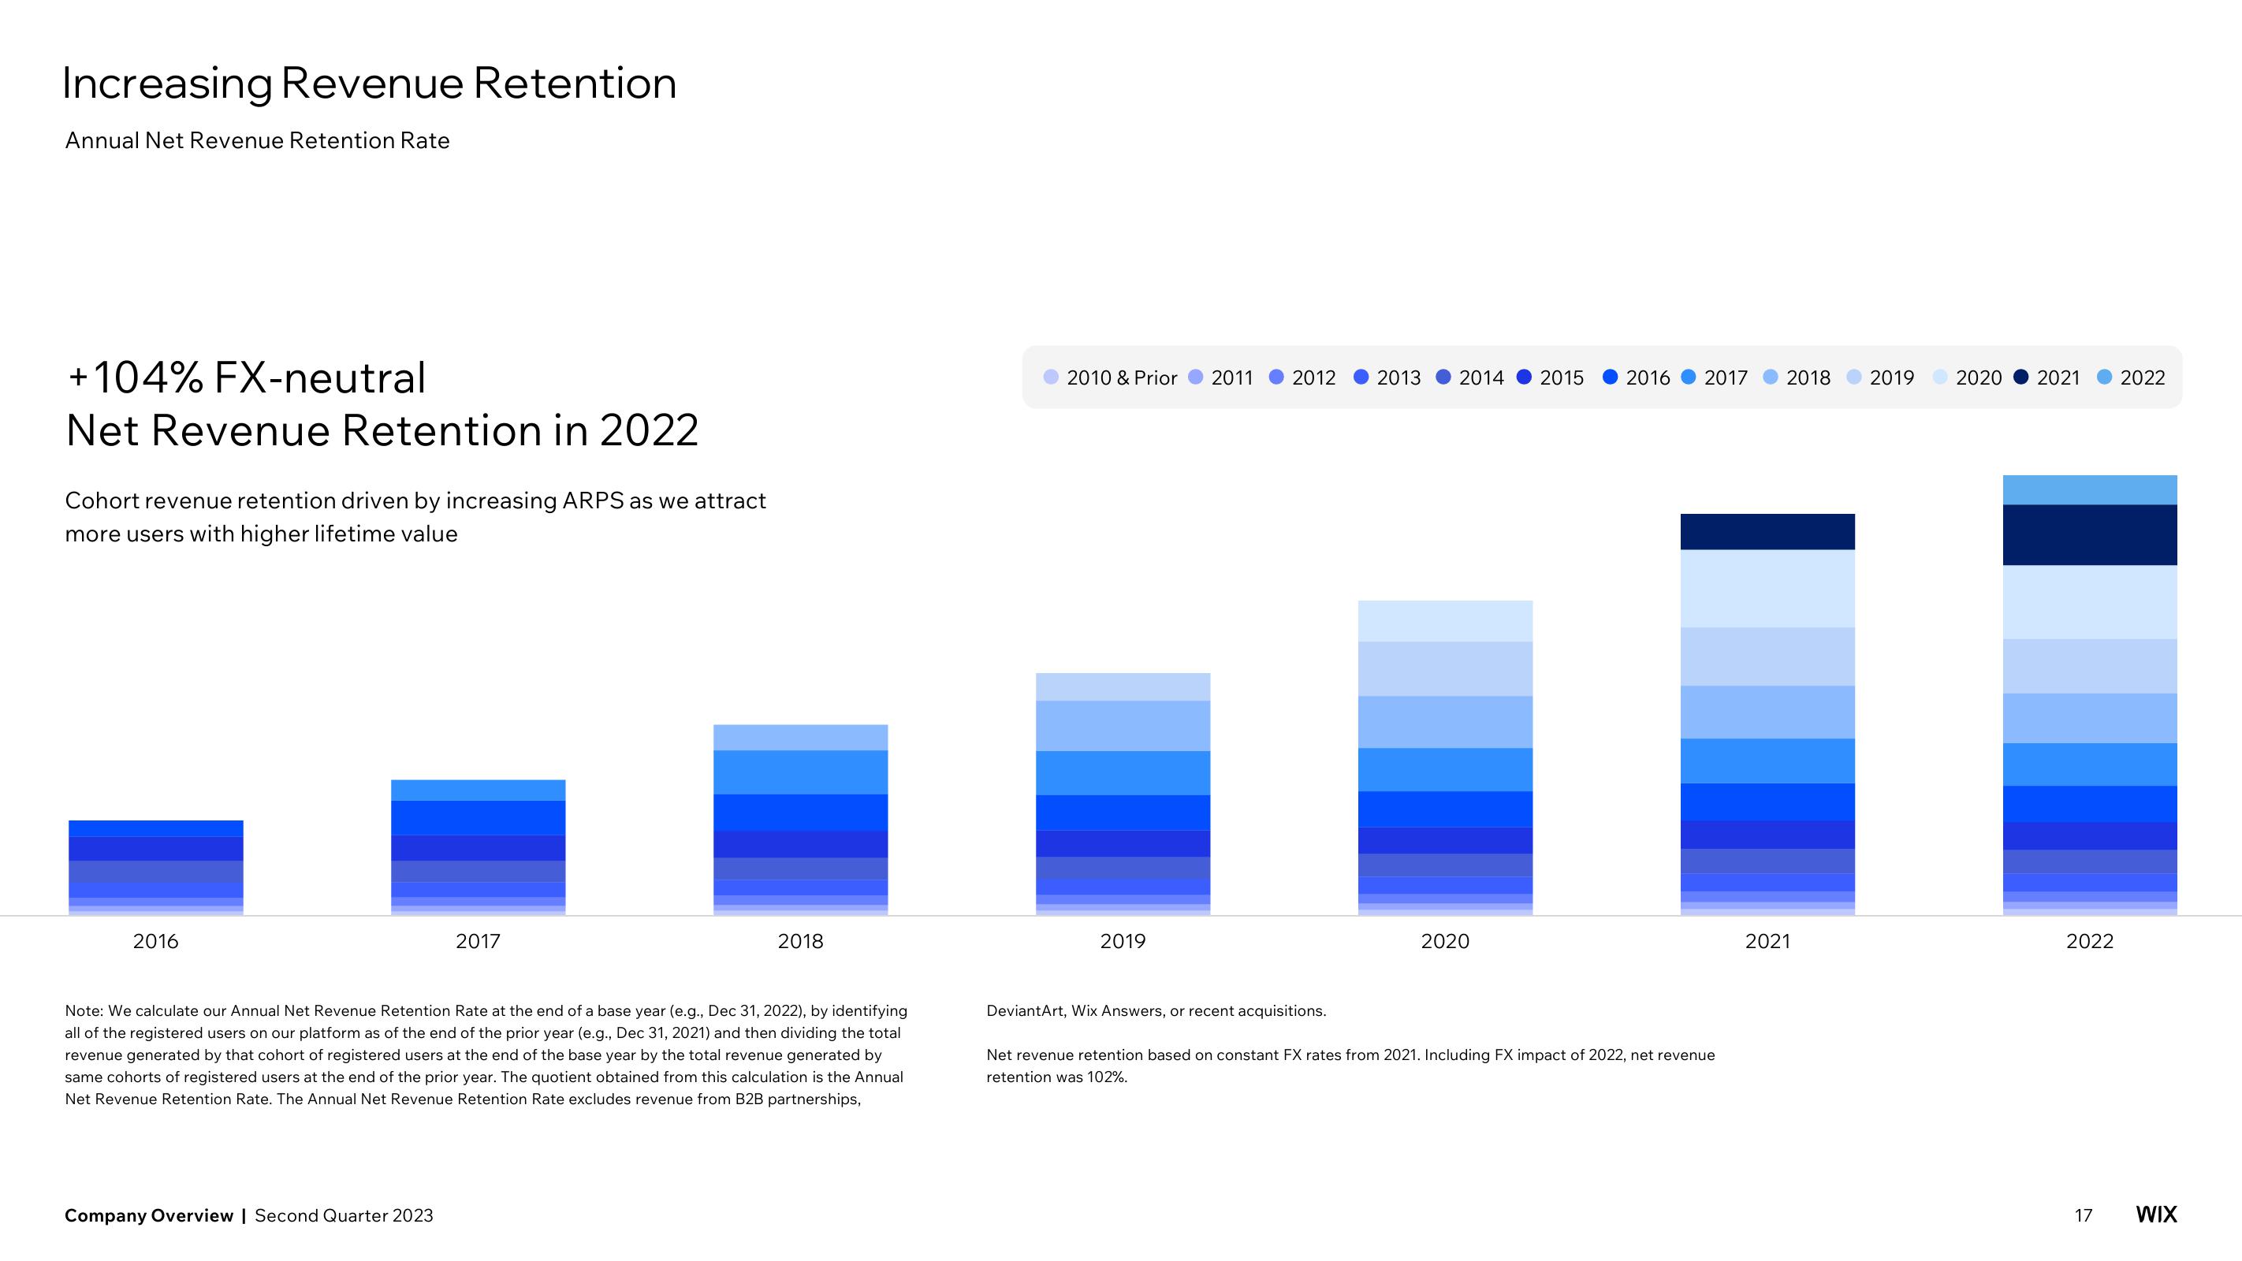Select the 2020 cohort legend marker
The width and height of the screenshot is (2242, 1261).
coord(1929,378)
